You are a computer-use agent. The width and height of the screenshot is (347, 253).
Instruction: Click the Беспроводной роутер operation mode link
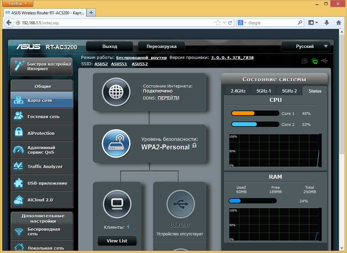coord(141,58)
